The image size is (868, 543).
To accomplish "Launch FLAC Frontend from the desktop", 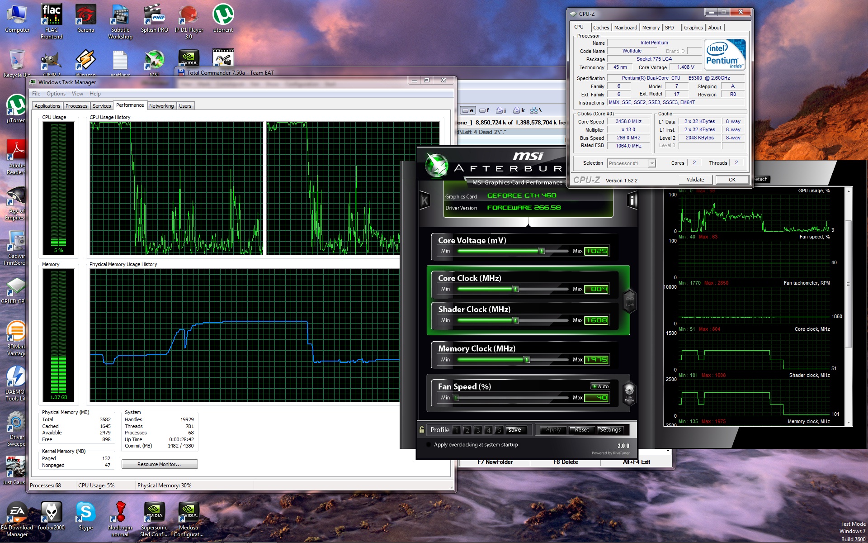I will coord(52,22).
